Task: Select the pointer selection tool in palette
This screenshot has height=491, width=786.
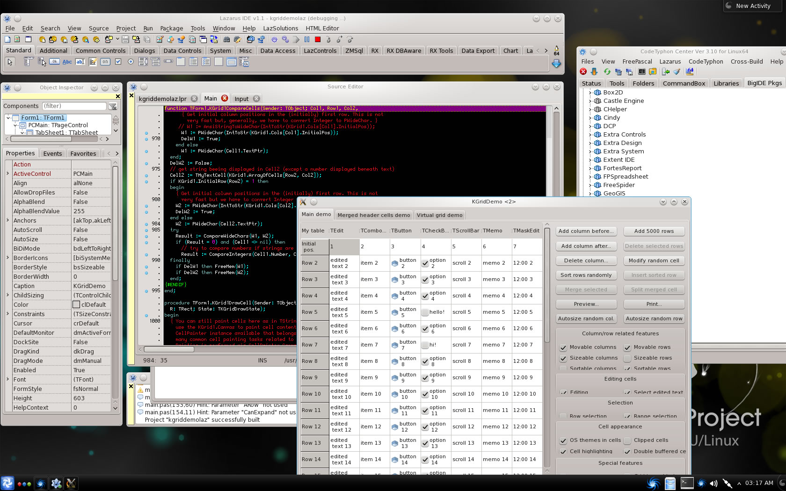Action: point(10,62)
